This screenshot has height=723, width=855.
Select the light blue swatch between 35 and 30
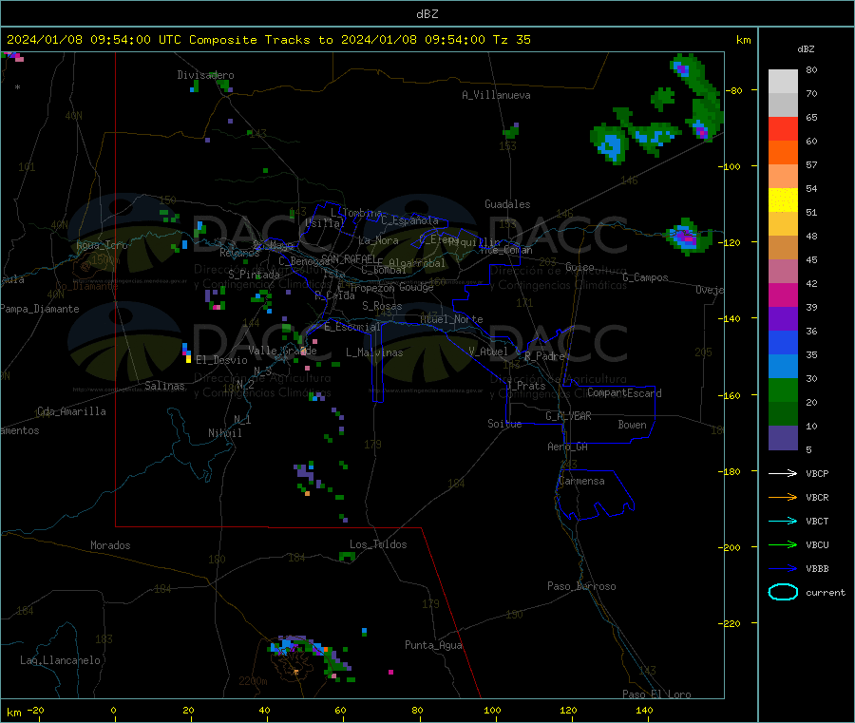pyautogui.click(x=783, y=367)
